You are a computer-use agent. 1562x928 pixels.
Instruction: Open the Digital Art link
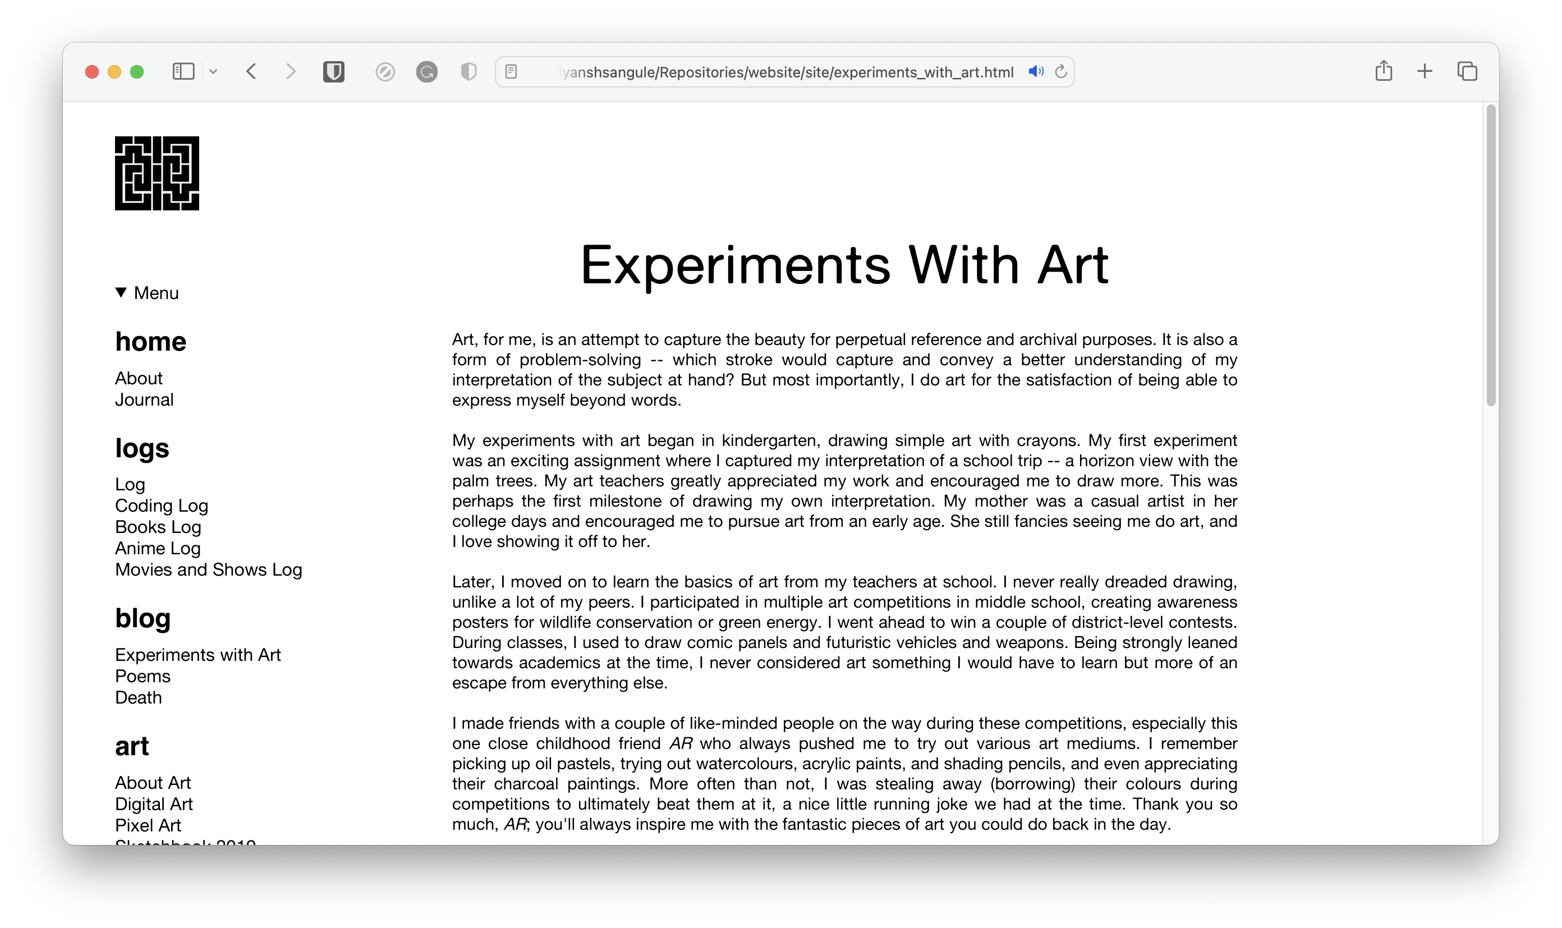[154, 804]
